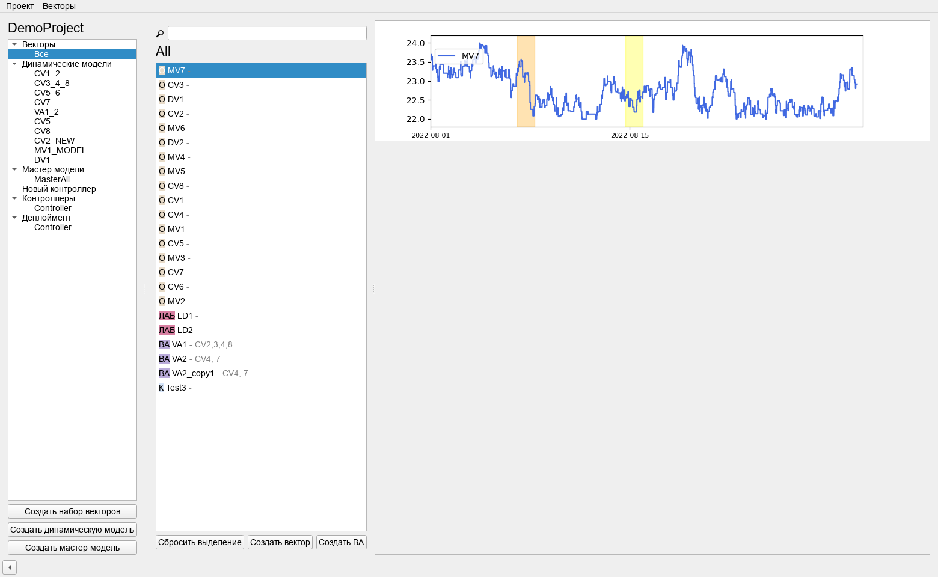The height and width of the screenshot is (577, 938).
Task: Click the orange highlighted chart region
Action: [526, 81]
